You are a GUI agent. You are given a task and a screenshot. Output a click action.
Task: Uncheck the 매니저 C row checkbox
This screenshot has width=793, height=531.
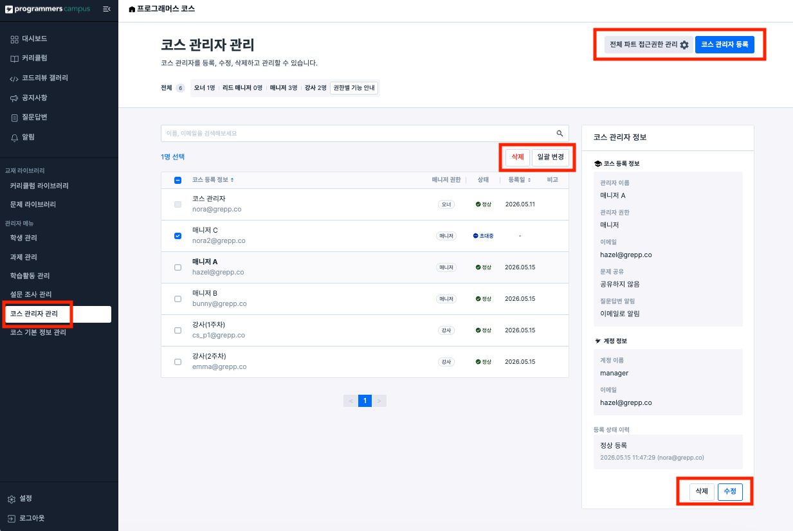click(178, 236)
